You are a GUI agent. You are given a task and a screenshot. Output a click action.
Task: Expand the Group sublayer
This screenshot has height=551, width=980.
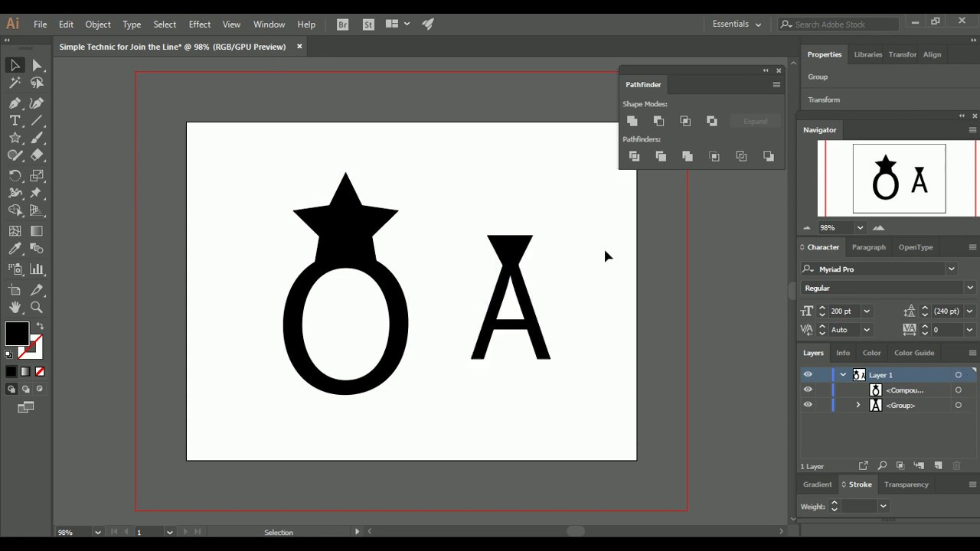(857, 405)
